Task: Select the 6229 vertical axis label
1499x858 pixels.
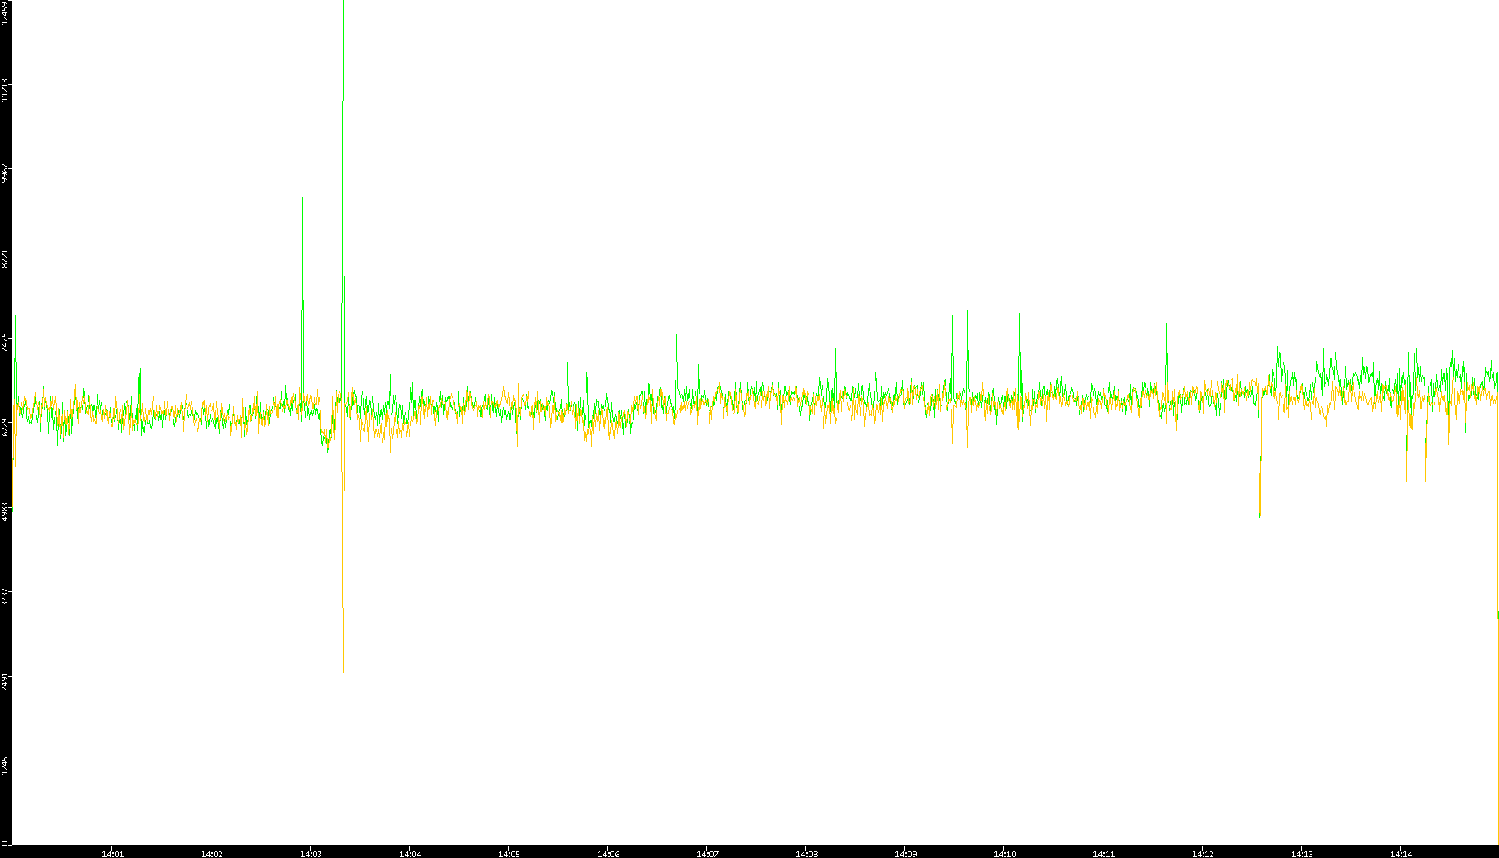Action: point(5,426)
